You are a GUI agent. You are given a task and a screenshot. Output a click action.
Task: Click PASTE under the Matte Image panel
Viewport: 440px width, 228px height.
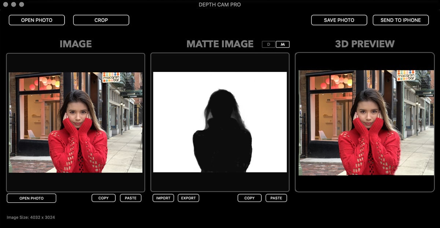[x=276, y=198]
